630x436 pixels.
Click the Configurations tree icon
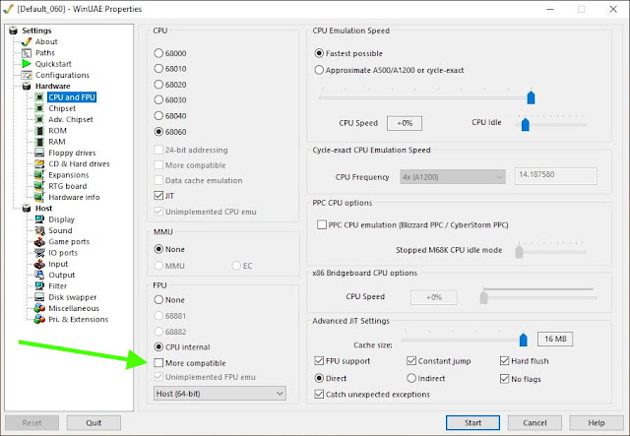pos(27,75)
